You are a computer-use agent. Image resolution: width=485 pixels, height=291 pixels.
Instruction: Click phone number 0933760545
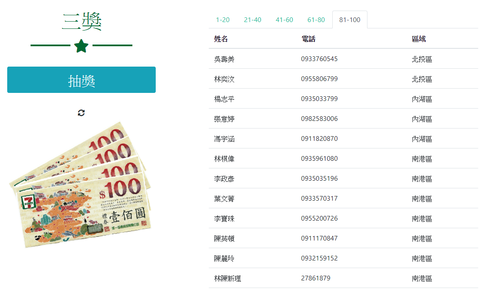(x=319, y=59)
